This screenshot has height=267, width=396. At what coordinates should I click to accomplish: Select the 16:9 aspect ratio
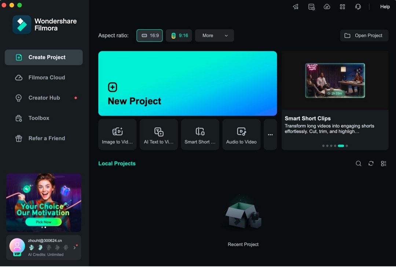pyautogui.click(x=149, y=36)
